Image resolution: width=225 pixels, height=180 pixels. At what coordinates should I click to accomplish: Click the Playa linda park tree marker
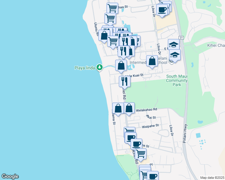pos(100,67)
